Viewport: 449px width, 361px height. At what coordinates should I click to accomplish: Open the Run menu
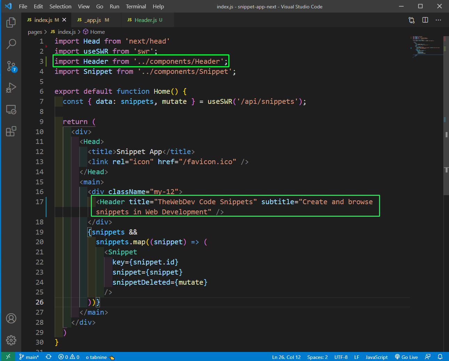click(115, 6)
